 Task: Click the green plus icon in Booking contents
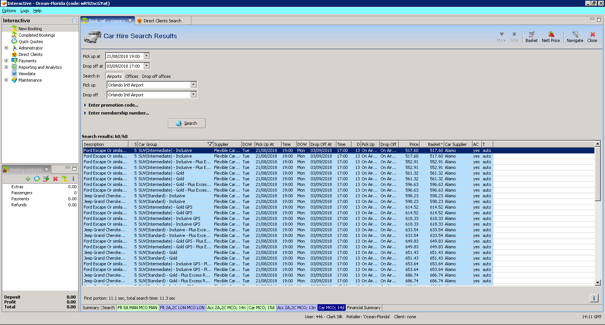coord(28,179)
